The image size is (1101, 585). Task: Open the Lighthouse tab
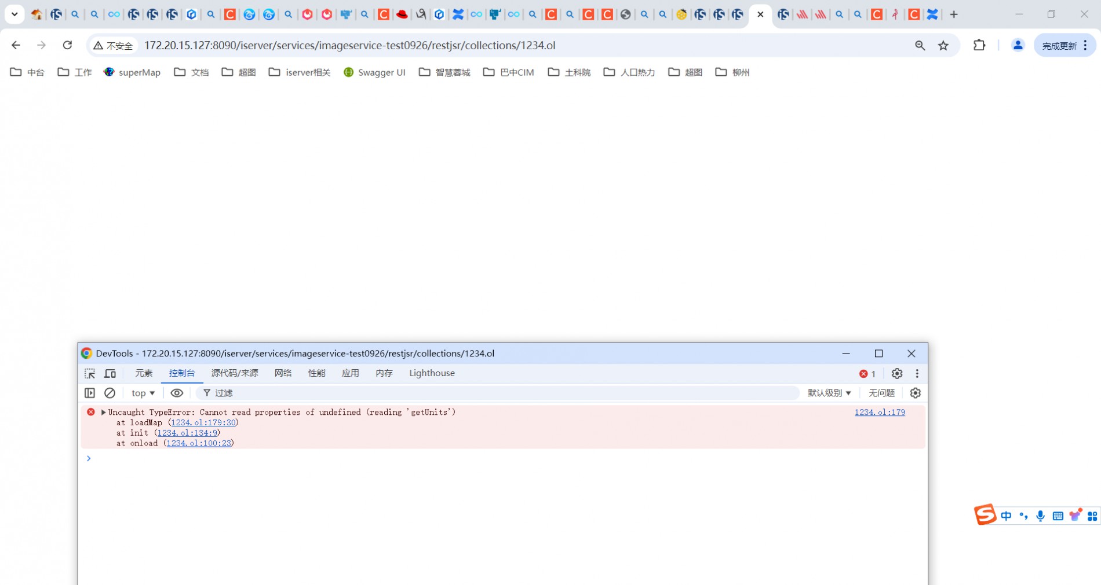[x=432, y=373]
